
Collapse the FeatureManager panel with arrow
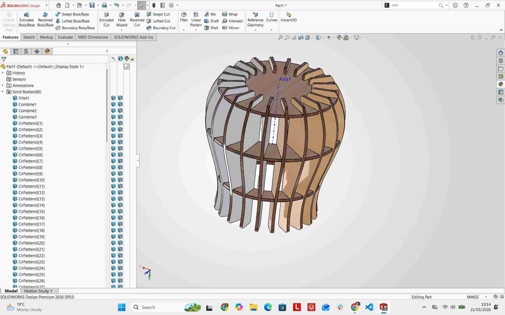[107, 51]
